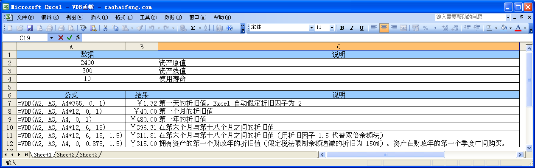Save the workbook with floppy icon

pyautogui.click(x=30, y=28)
